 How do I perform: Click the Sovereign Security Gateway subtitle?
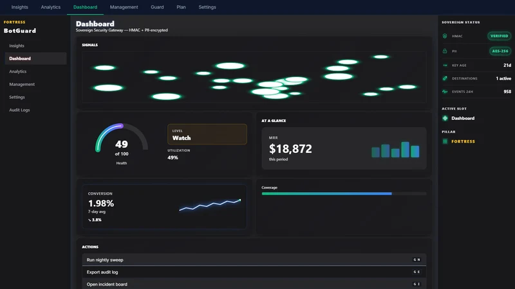tap(122, 30)
